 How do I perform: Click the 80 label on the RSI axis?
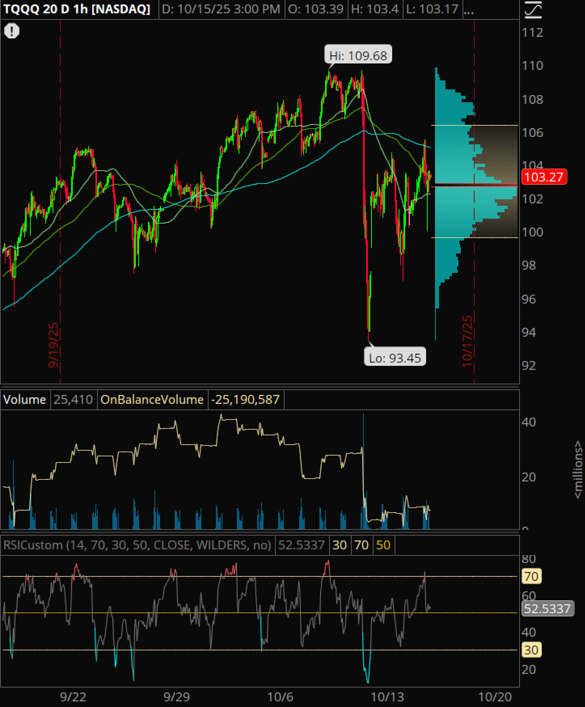pyautogui.click(x=529, y=559)
